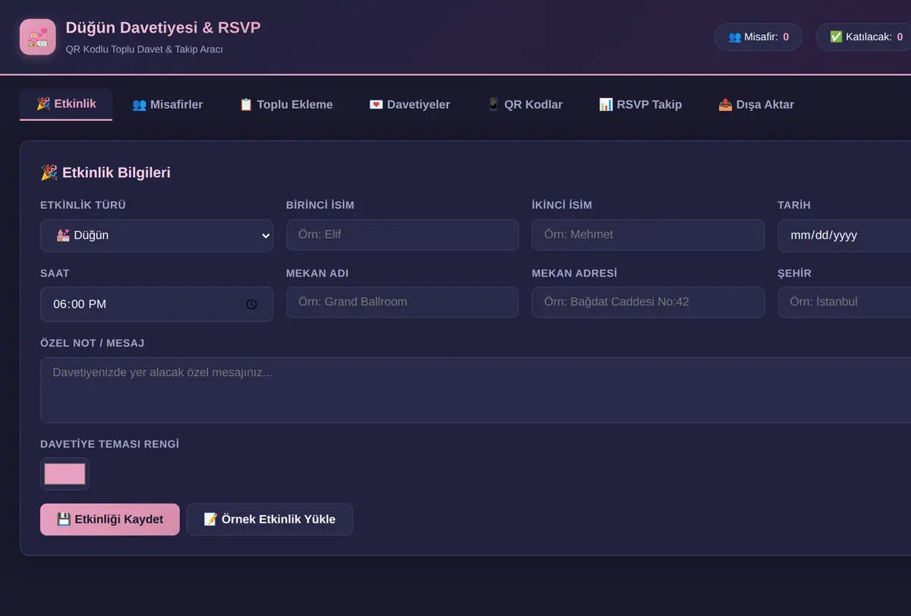This screenshot has width=911, height=616.
Task: Open the Misafirler tab
Action: (167, 105)
